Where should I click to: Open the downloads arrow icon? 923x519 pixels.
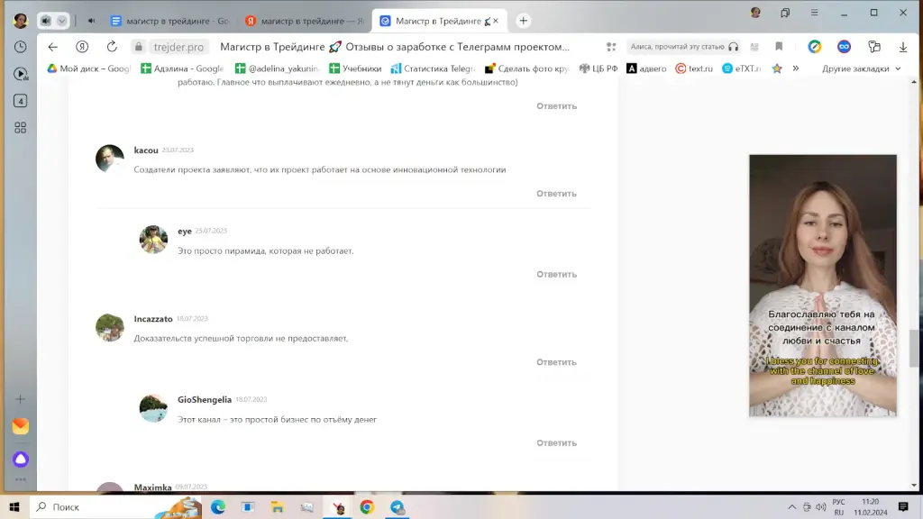coord(903,47)
